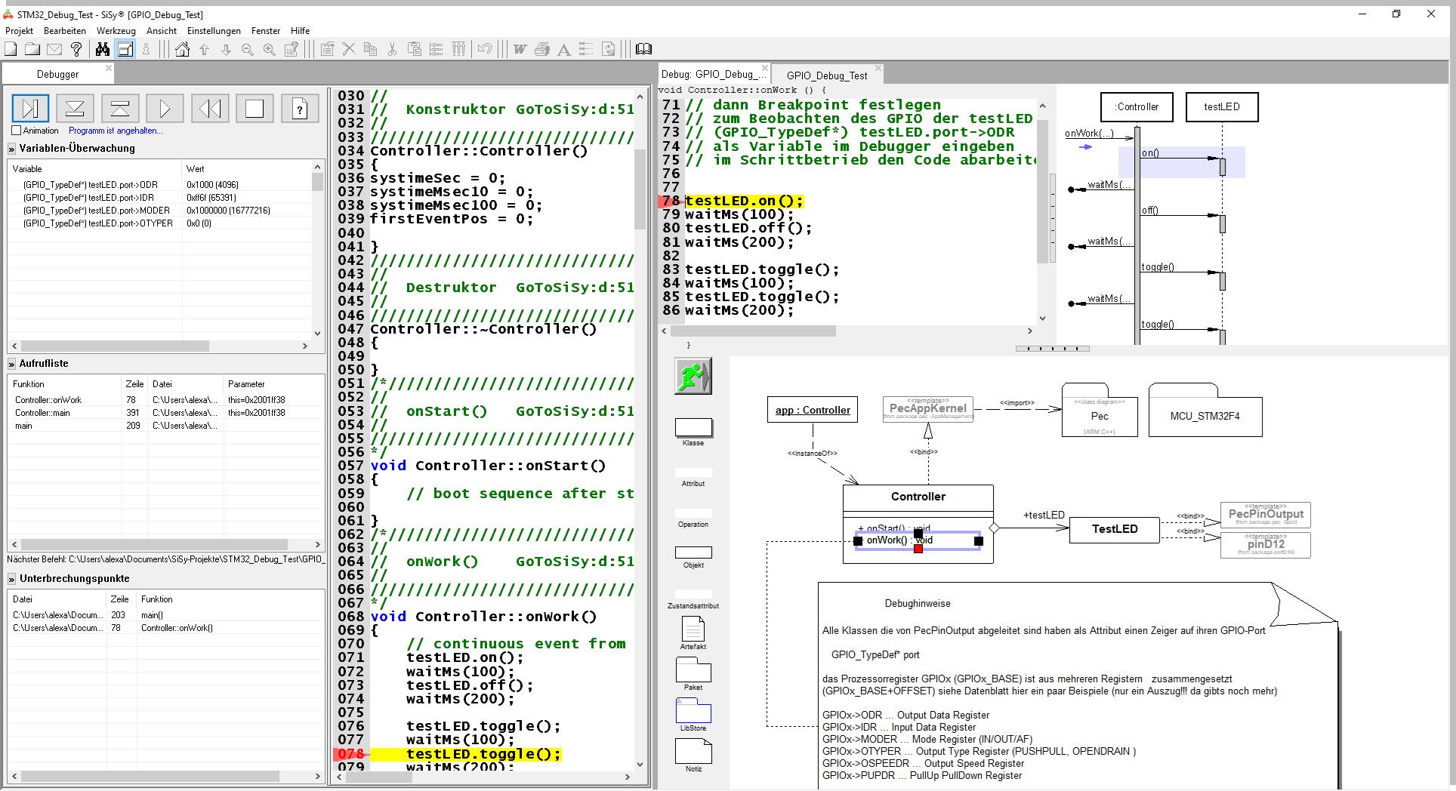This screenshot has width=1456, height=791.
Task: Select the Objekt palette tool
Action: 693,557
